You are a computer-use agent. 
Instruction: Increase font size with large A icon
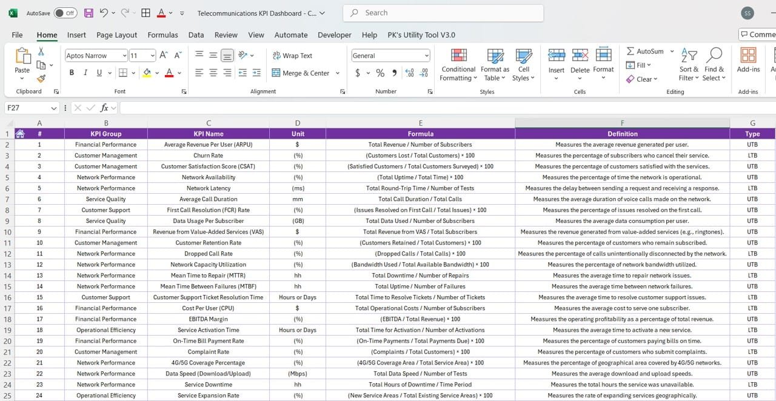[164, 55]
